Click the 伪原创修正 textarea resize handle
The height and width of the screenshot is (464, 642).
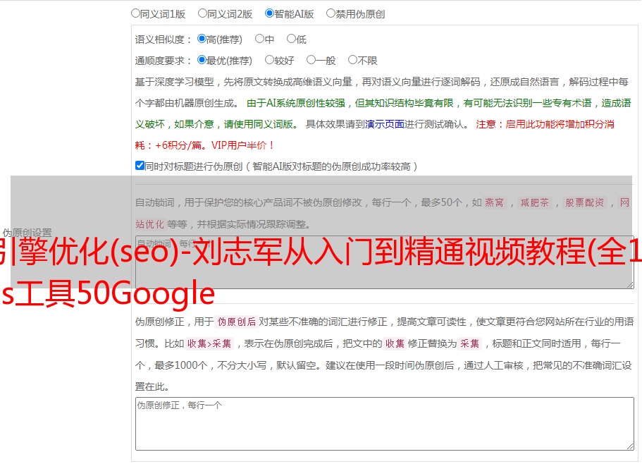pyautogui.click(x=630, y=446)
